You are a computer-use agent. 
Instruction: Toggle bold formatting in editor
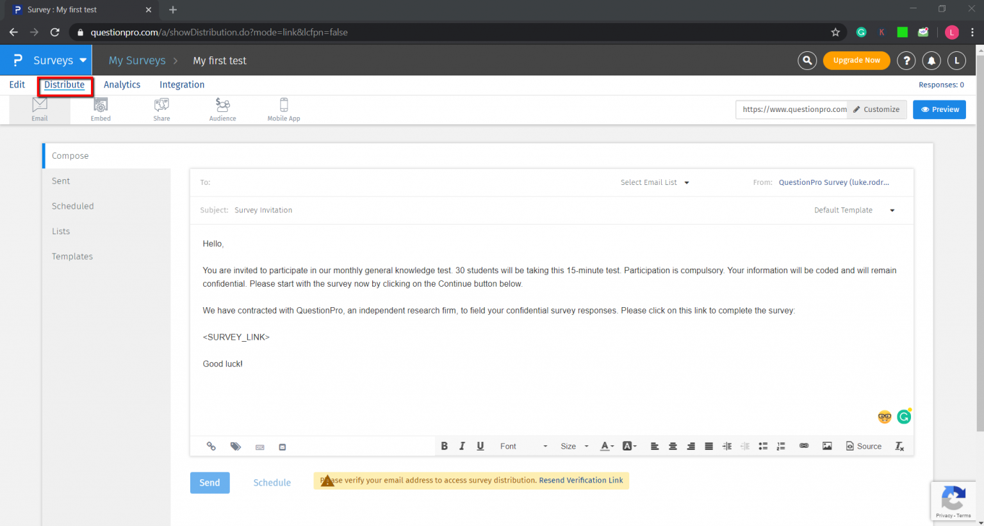[444, 446]
